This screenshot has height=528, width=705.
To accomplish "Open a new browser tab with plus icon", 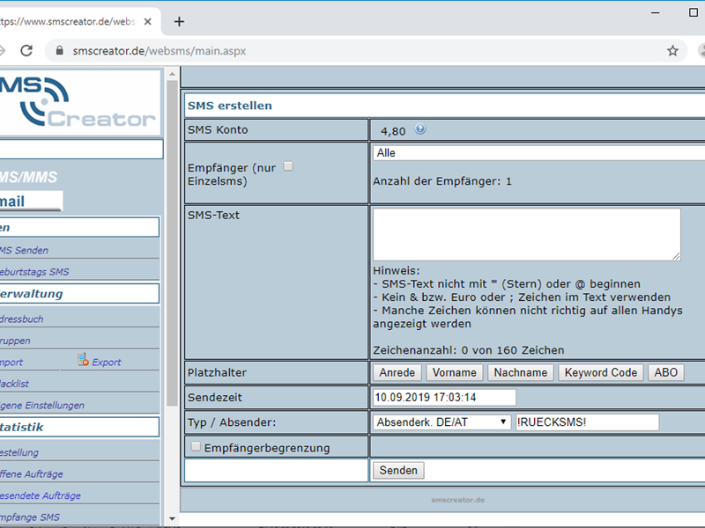I will click(x=180, y=21).
